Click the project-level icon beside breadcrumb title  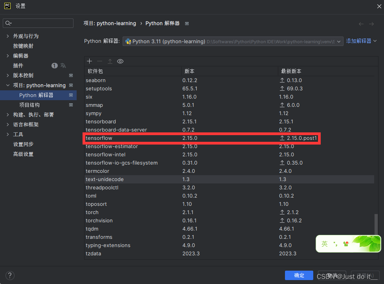pyautogui.click(x=187, y=24)
